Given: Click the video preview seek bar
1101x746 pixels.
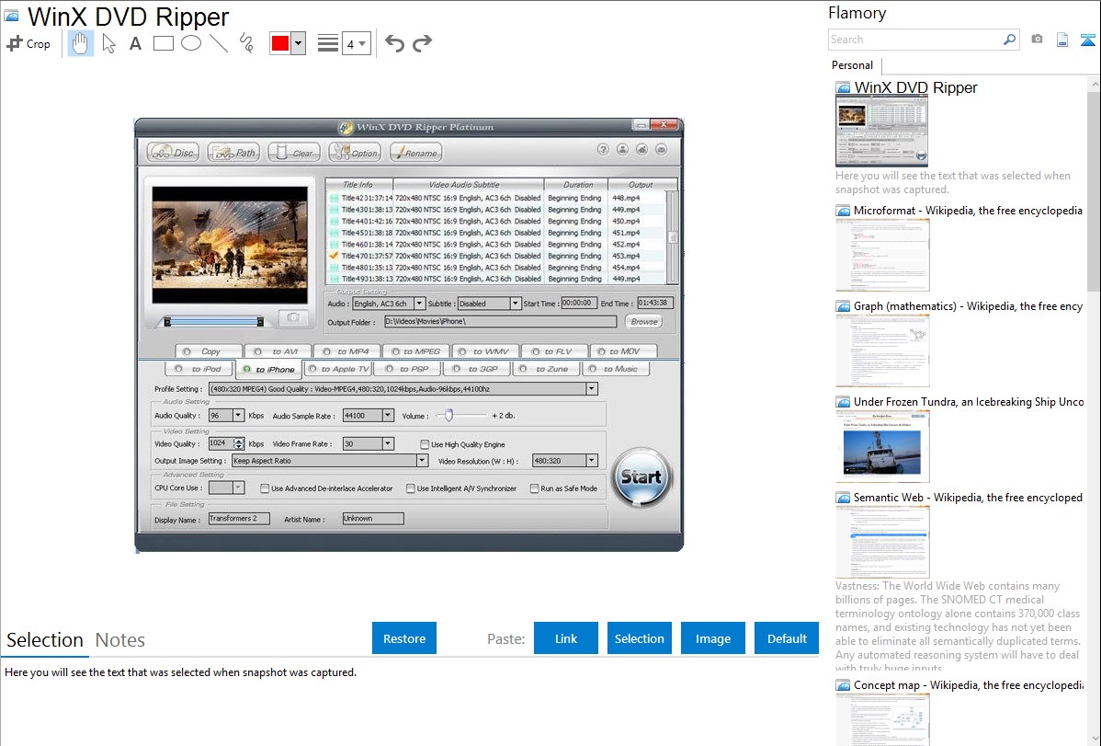Looking at the screenshot, I should (213, 322).
